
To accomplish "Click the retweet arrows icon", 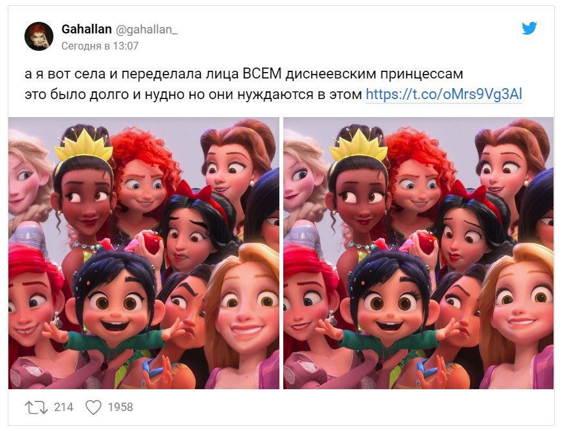I will 36,407.
